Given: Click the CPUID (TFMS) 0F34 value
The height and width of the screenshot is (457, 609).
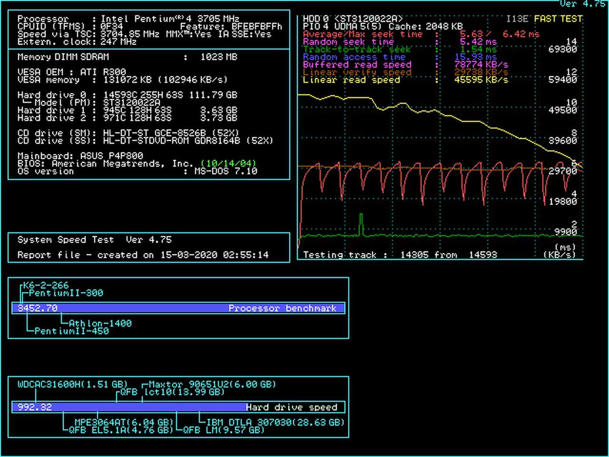Looking at the screenshot, I should 111,26.
